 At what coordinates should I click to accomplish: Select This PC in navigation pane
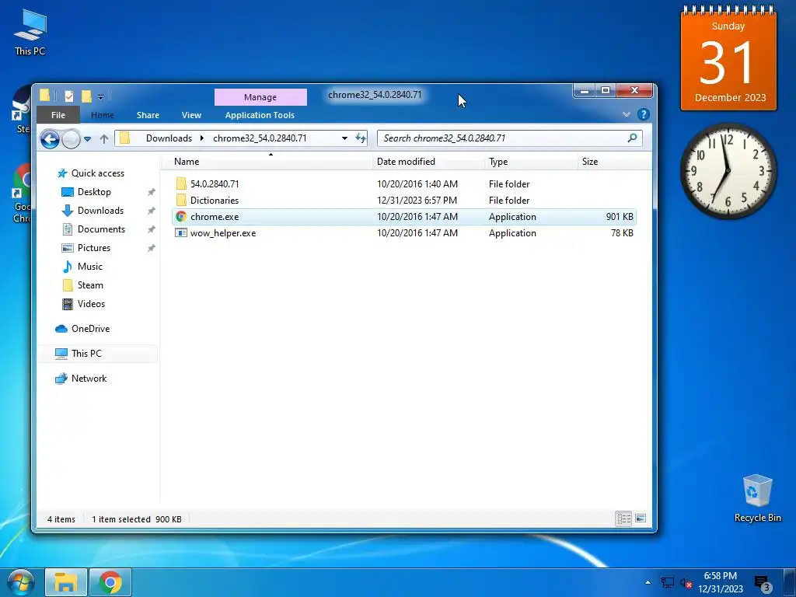point(86,354)
